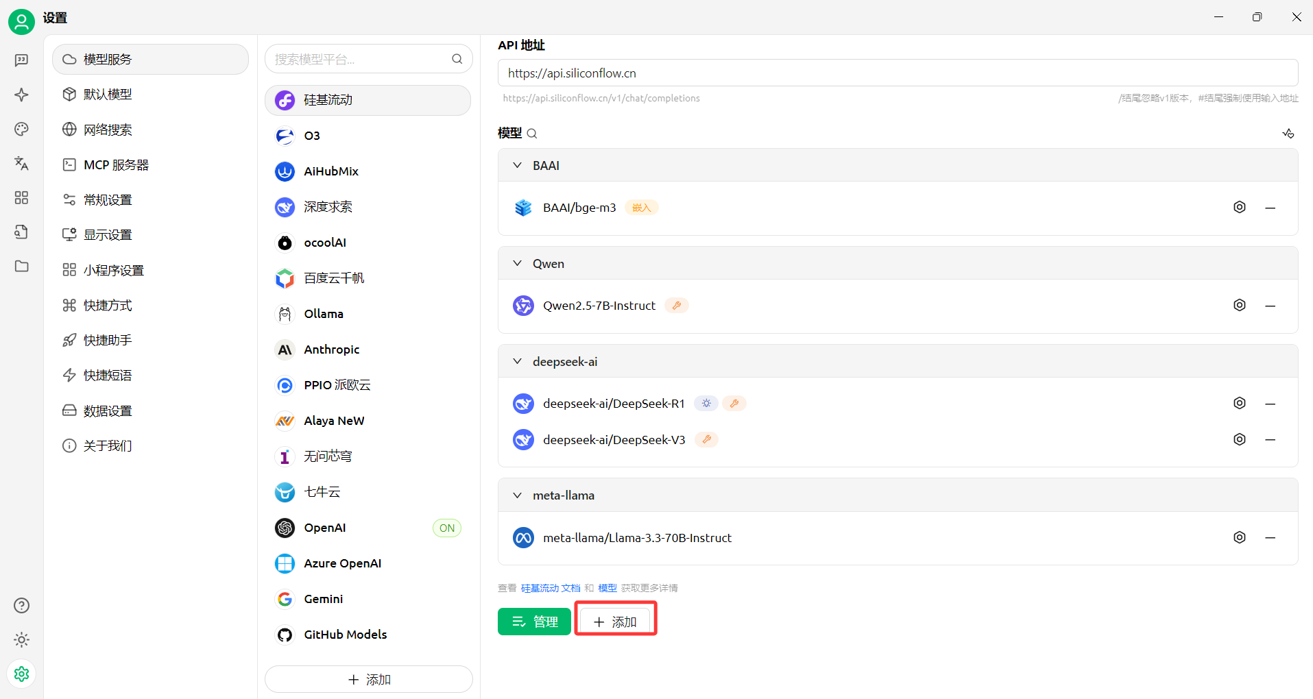1313x699 pixels.
Task: Click the green 管理 button
Action: pyautogui.click(x=534, y=622)
